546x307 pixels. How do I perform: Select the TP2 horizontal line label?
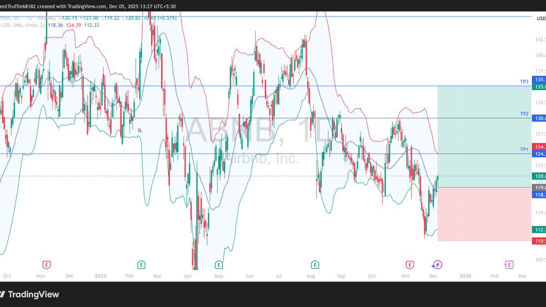pos(524,114)
